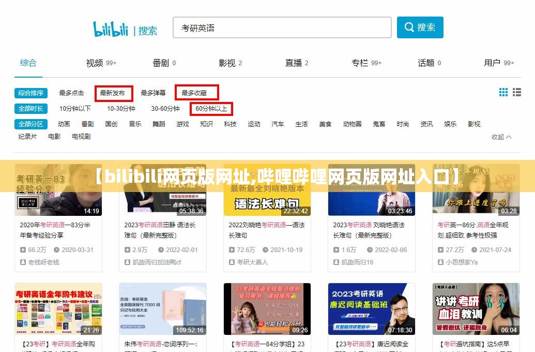Open the 话题 tab
Viewport: 535px width, 352px height.
429,63
